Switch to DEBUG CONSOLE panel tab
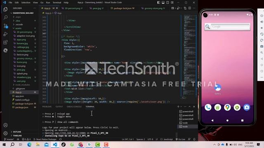 pos(74,106)
